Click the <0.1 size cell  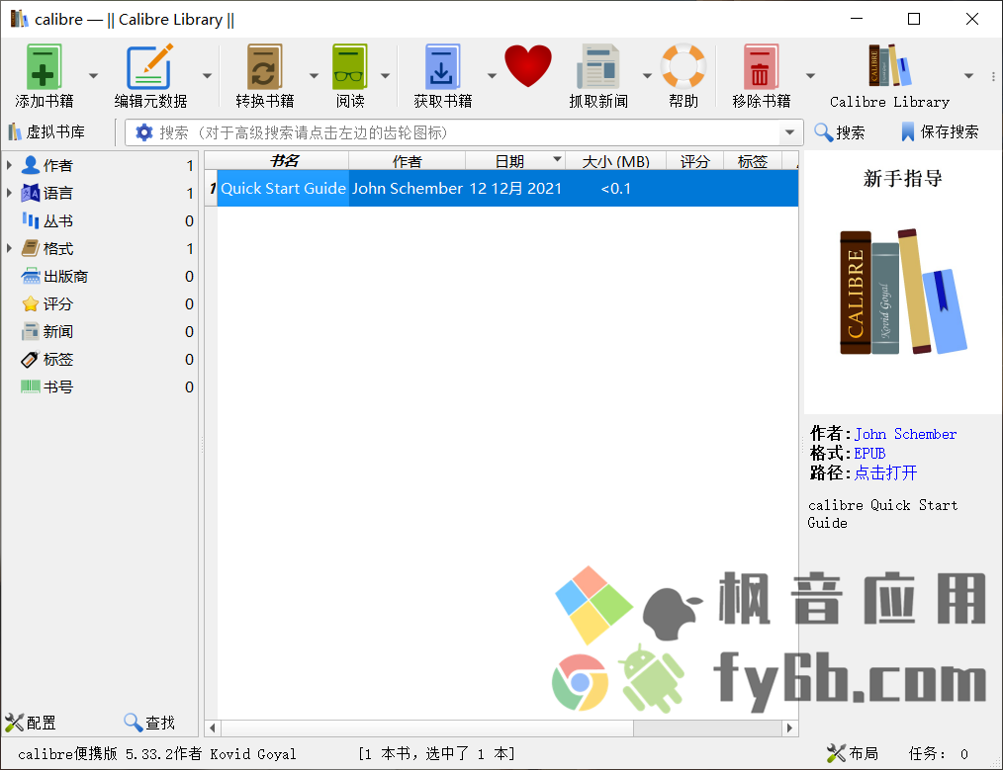point(615,189)
